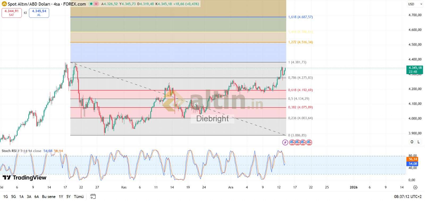
Task: Switch to the Tümü range
Action: (x=79, y=196)
